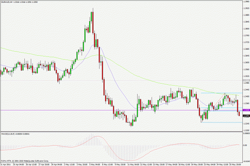The width and height of the screenshot is (250, 166).
Task: Click the 1.3565 price axis label
Action: click(x=246, y=69)
